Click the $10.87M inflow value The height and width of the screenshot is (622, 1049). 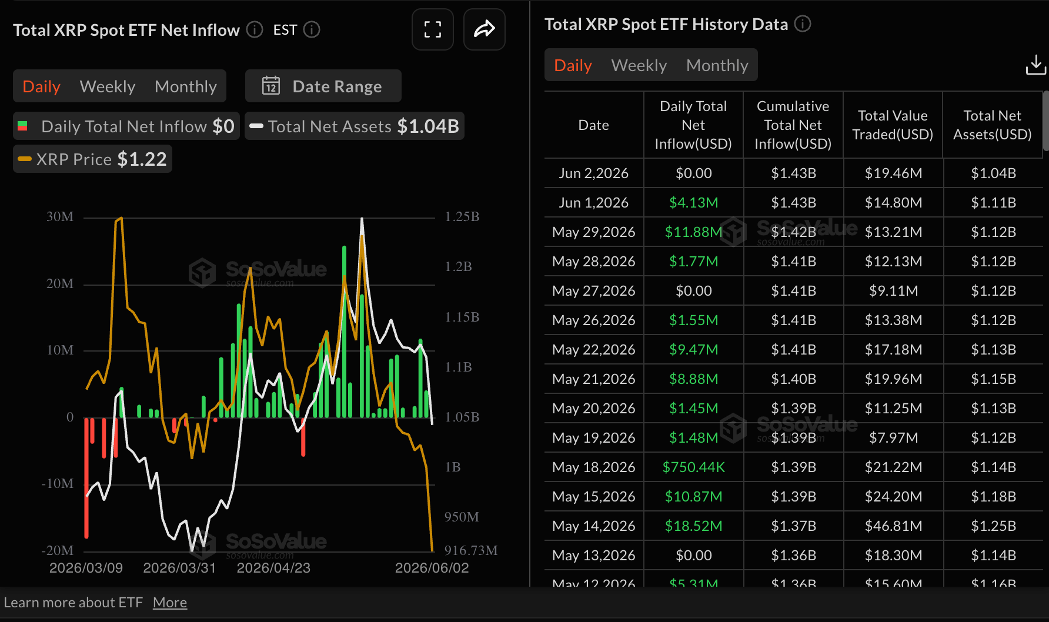click(694, 496)
